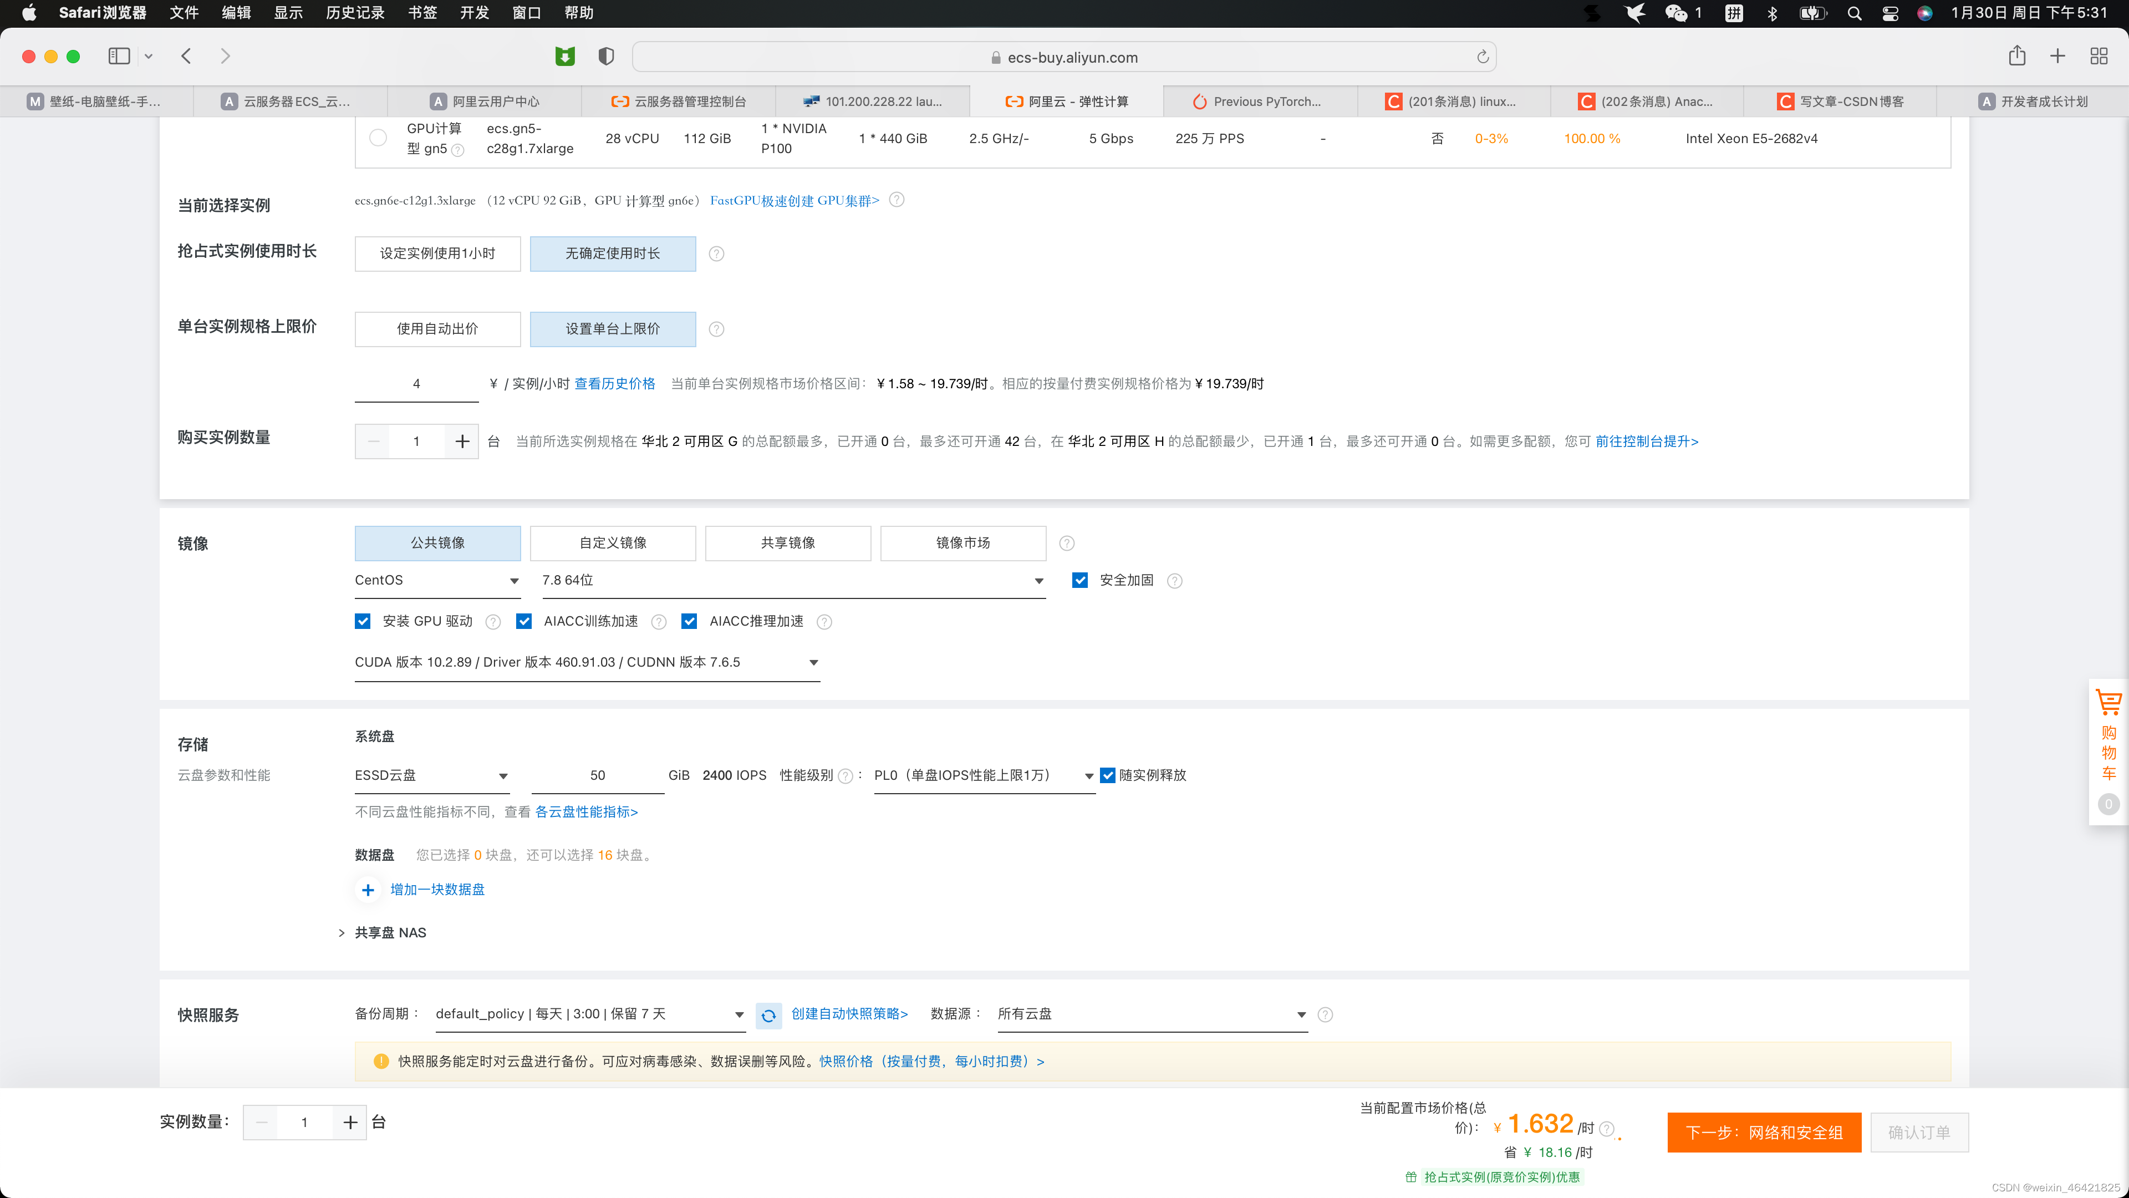Viewport: 2129px width, 1198px height.
Task: Select 无确定使用时长 option
Action: tap(613, 254)
